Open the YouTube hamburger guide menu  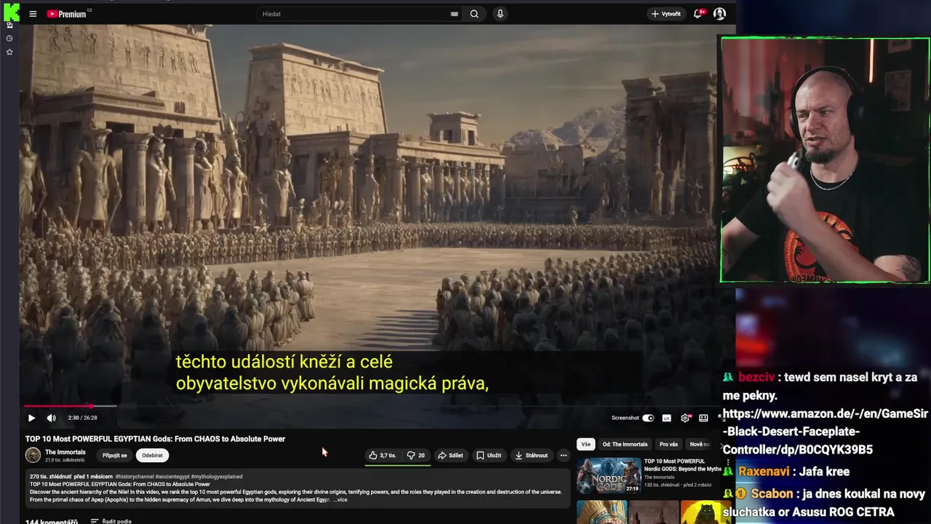pyautogui.click(x=33, y=14)
